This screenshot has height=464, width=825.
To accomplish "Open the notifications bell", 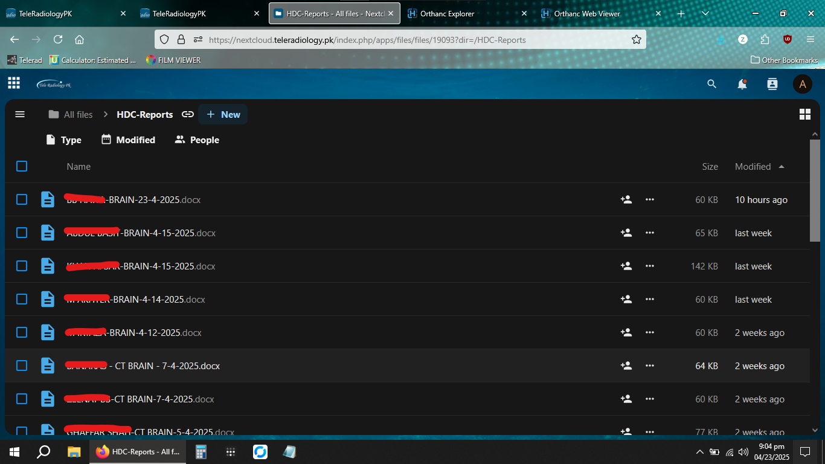I will pos(742,85).
